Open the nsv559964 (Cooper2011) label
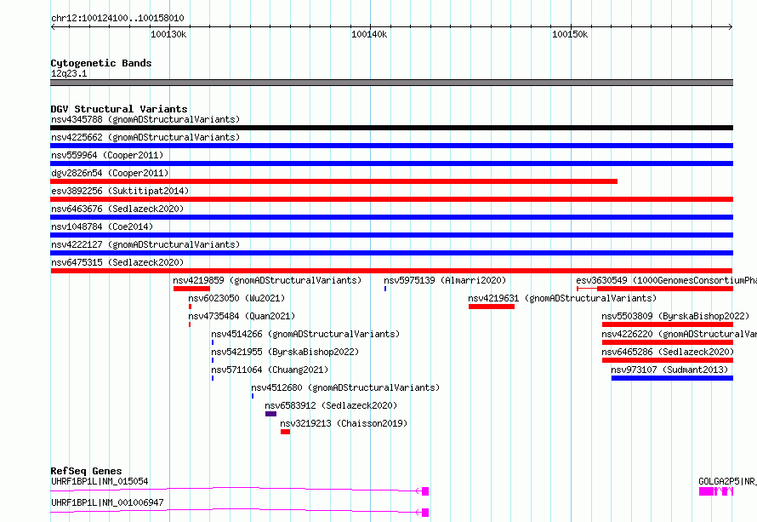 [107, 155]
